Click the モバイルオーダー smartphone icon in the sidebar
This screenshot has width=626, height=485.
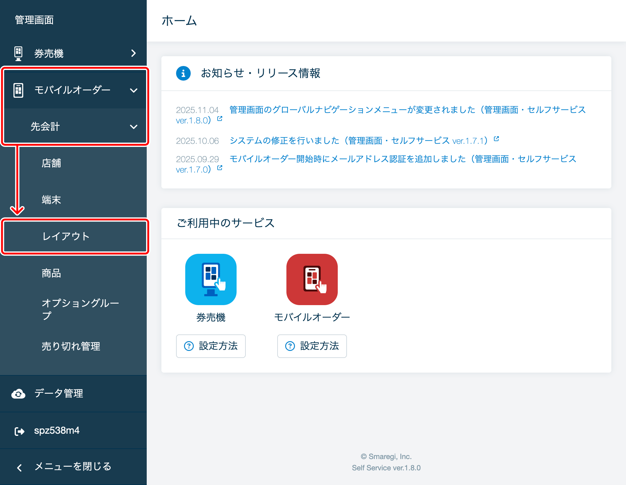tap(18, 89)
